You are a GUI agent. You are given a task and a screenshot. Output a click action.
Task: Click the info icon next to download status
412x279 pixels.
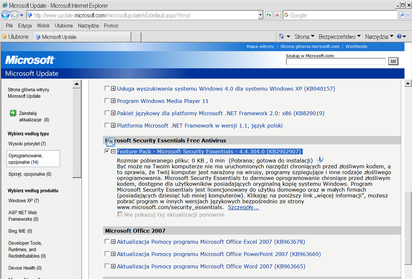[320, 159]
